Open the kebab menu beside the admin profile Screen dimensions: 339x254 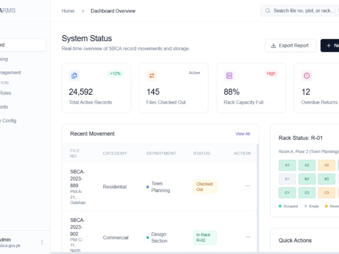(42, 242)
